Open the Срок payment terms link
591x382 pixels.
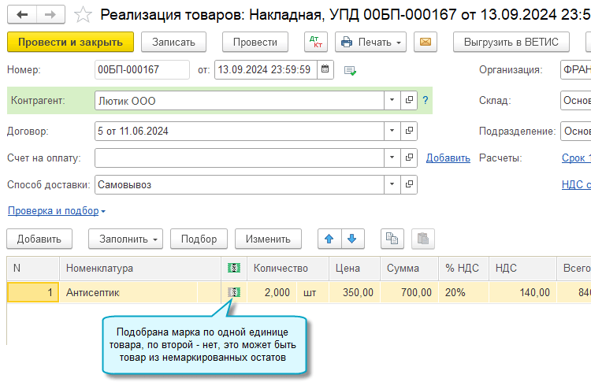click(x=576, y=158)
